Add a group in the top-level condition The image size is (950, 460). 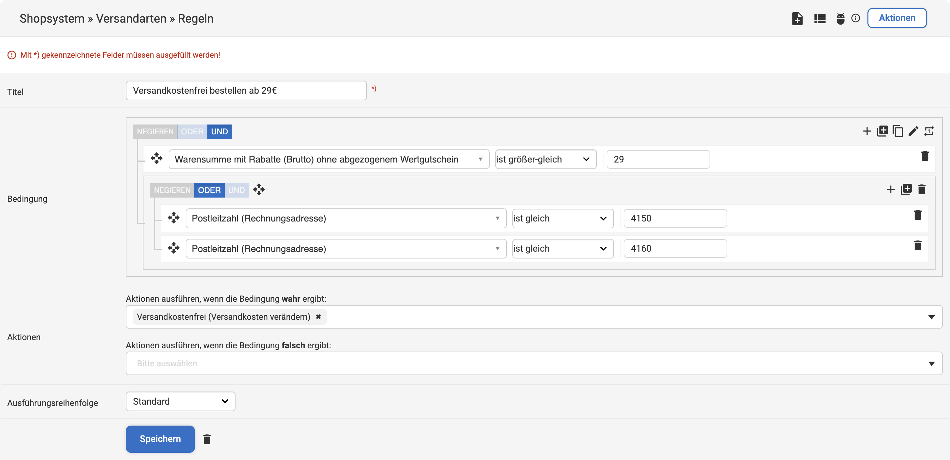tap(883, 131)
